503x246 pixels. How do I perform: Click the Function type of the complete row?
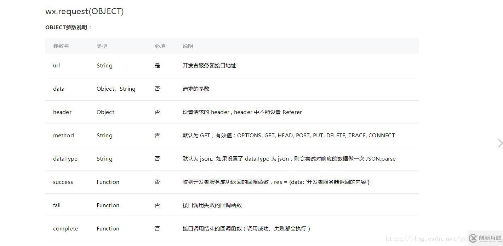pyautogui.click(x=108, y=228)
